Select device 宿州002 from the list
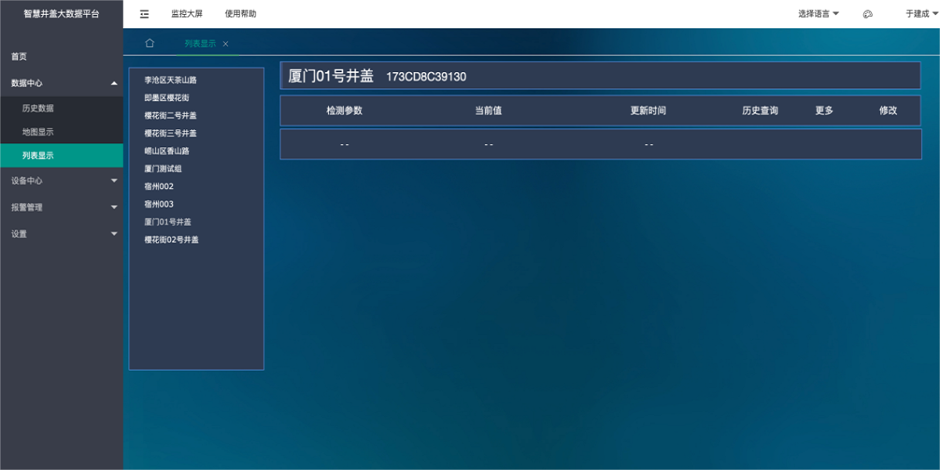The height and width of the screenshot is (470, 940). (157, 186)
